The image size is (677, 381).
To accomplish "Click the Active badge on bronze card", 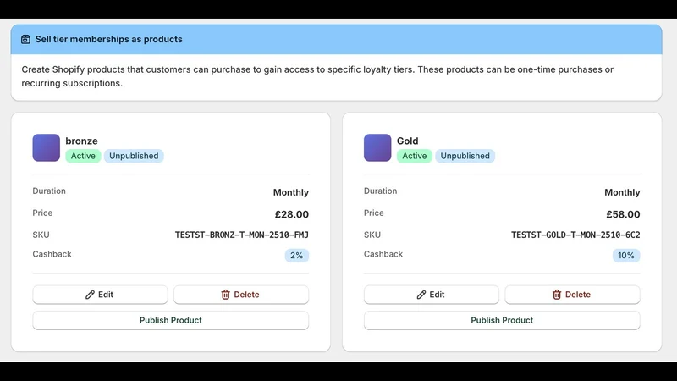I will 83,156.
